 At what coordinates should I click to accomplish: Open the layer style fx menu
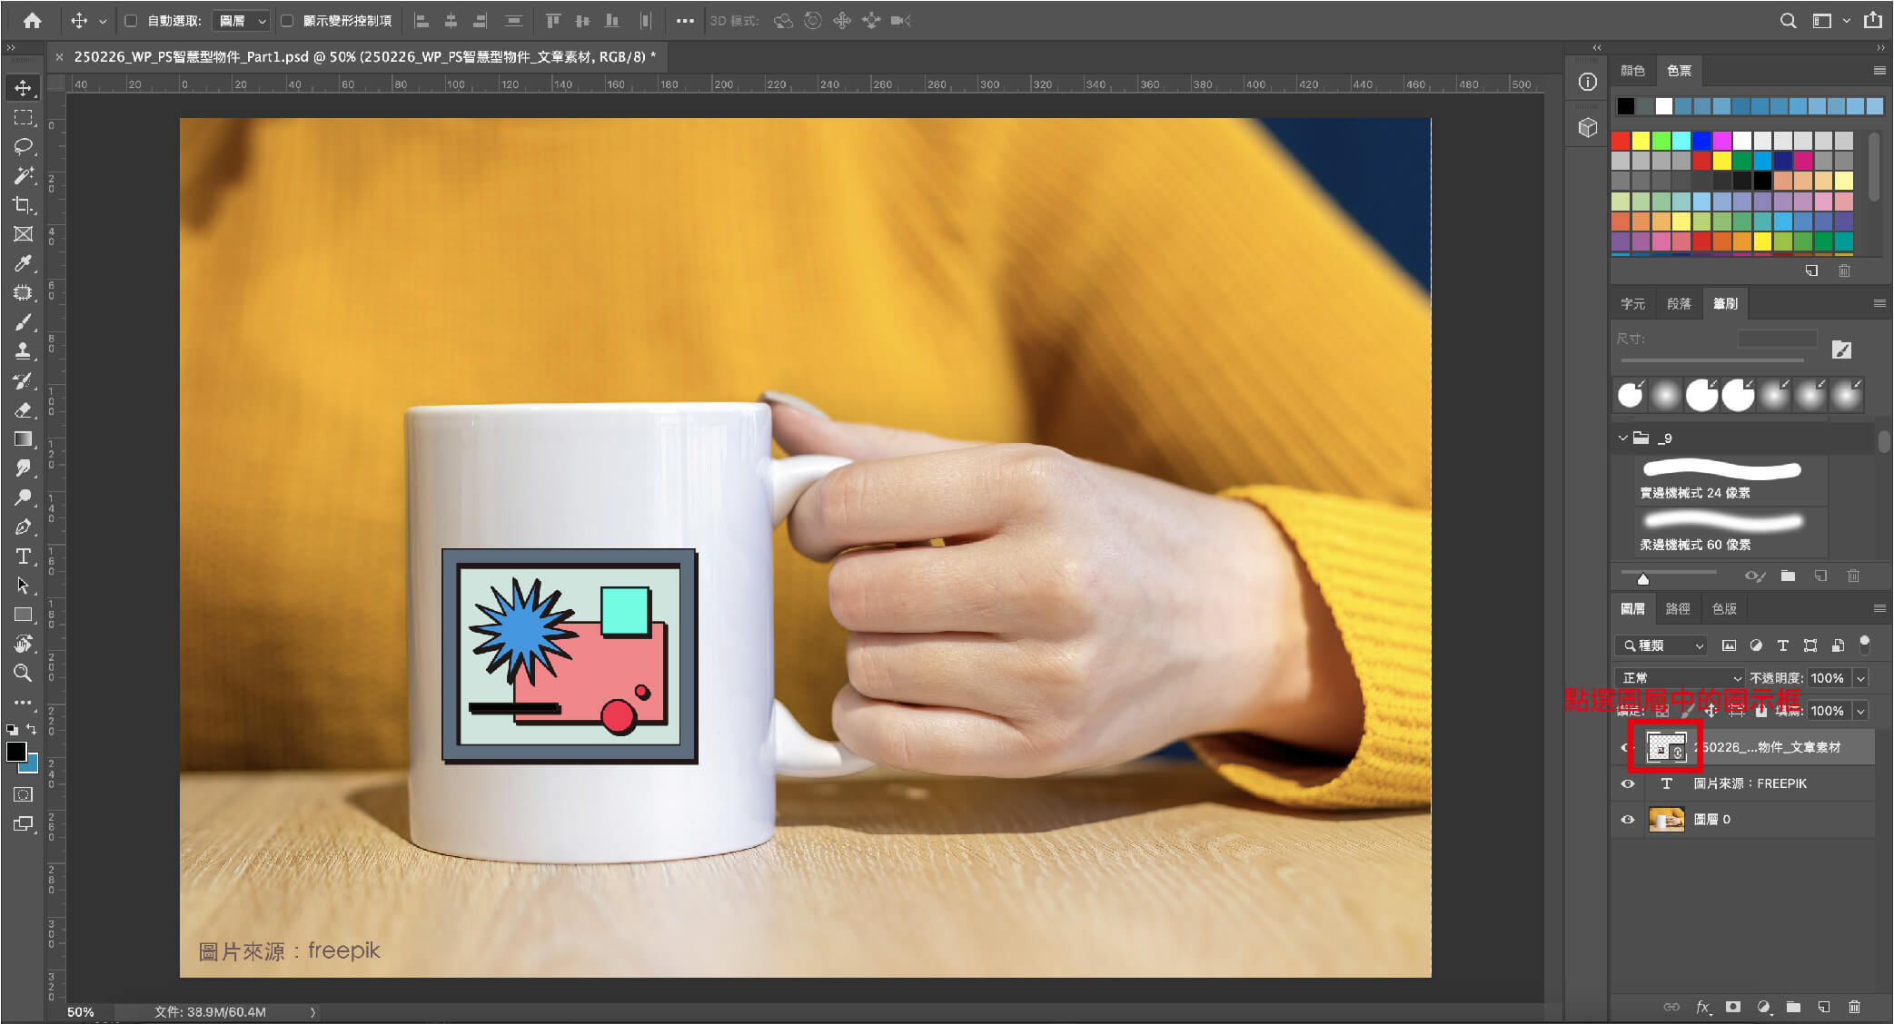(1703, 1007)
